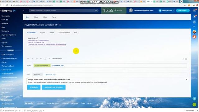Open База знаний in the left menu
The height and width of the screenshot is (112, 199).
pos(6,70)
